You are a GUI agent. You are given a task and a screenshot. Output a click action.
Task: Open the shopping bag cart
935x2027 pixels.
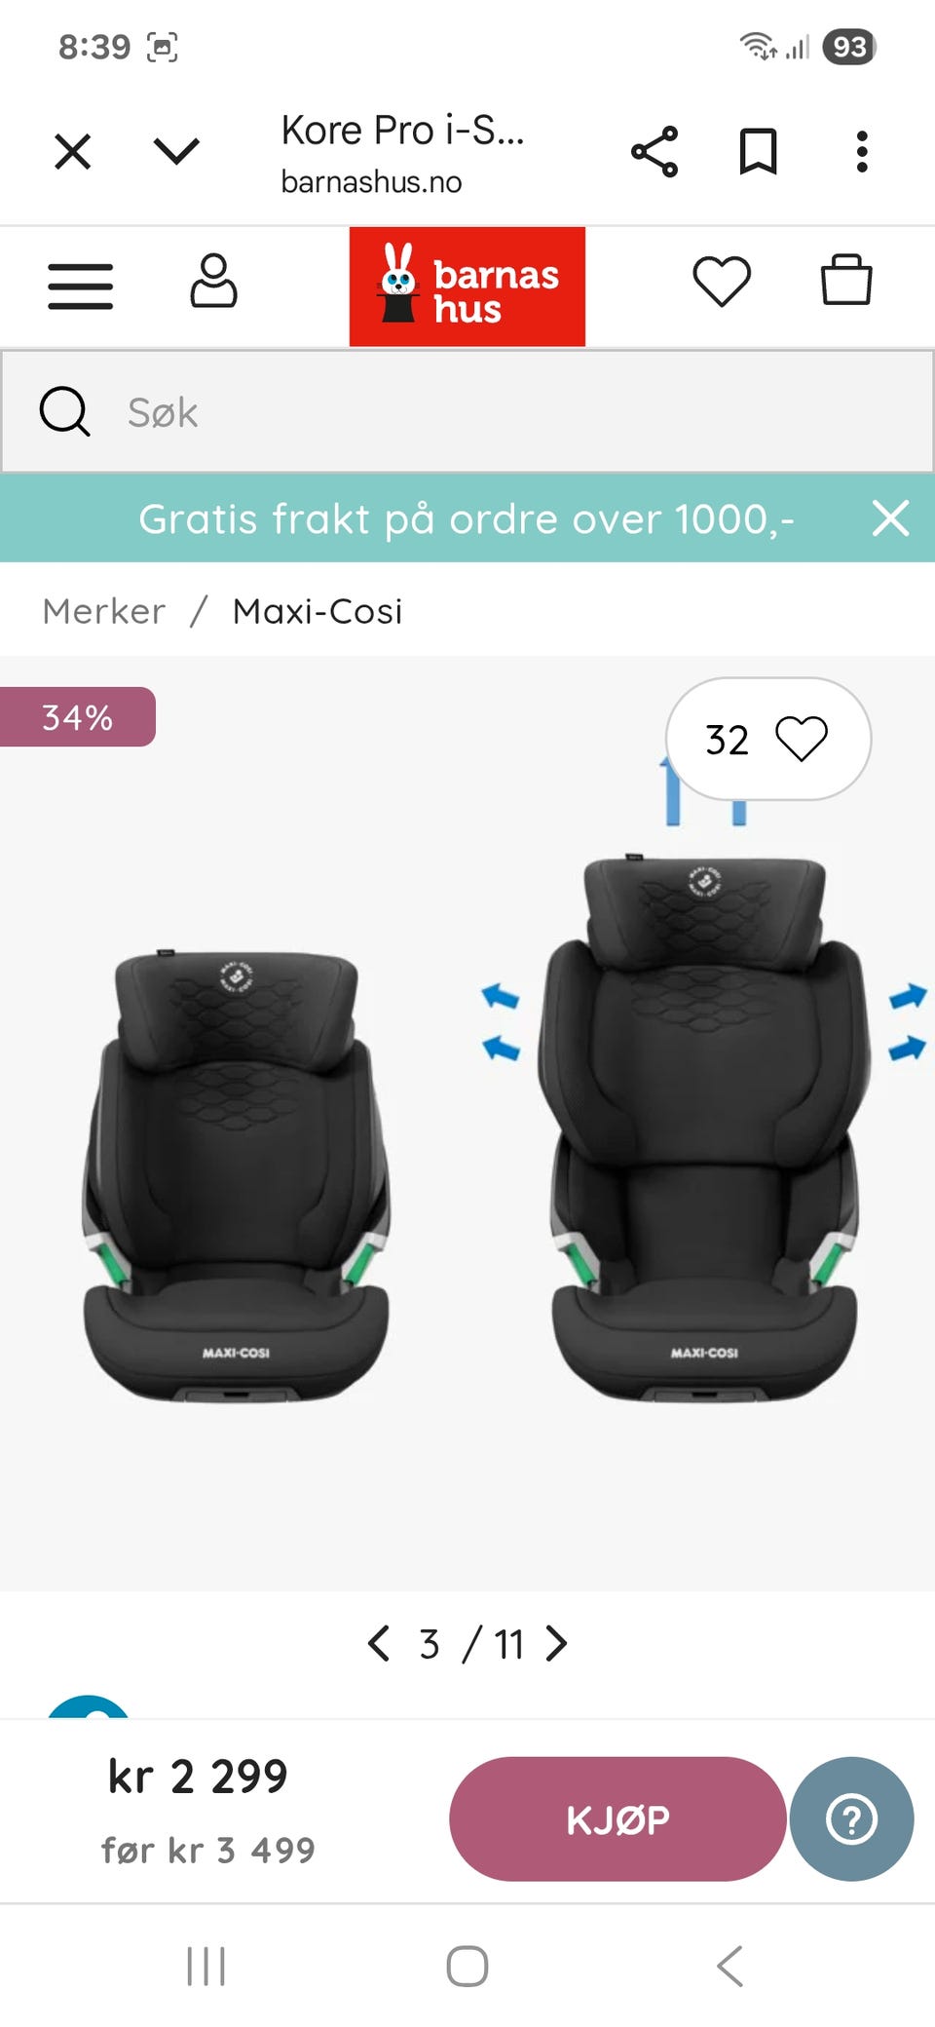point(846,281)
